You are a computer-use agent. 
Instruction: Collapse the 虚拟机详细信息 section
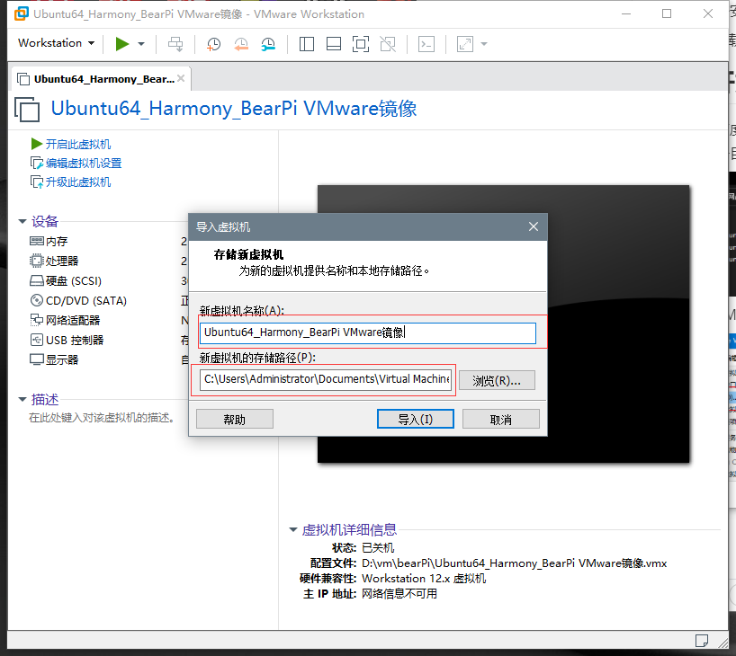[x=293, y=529]
